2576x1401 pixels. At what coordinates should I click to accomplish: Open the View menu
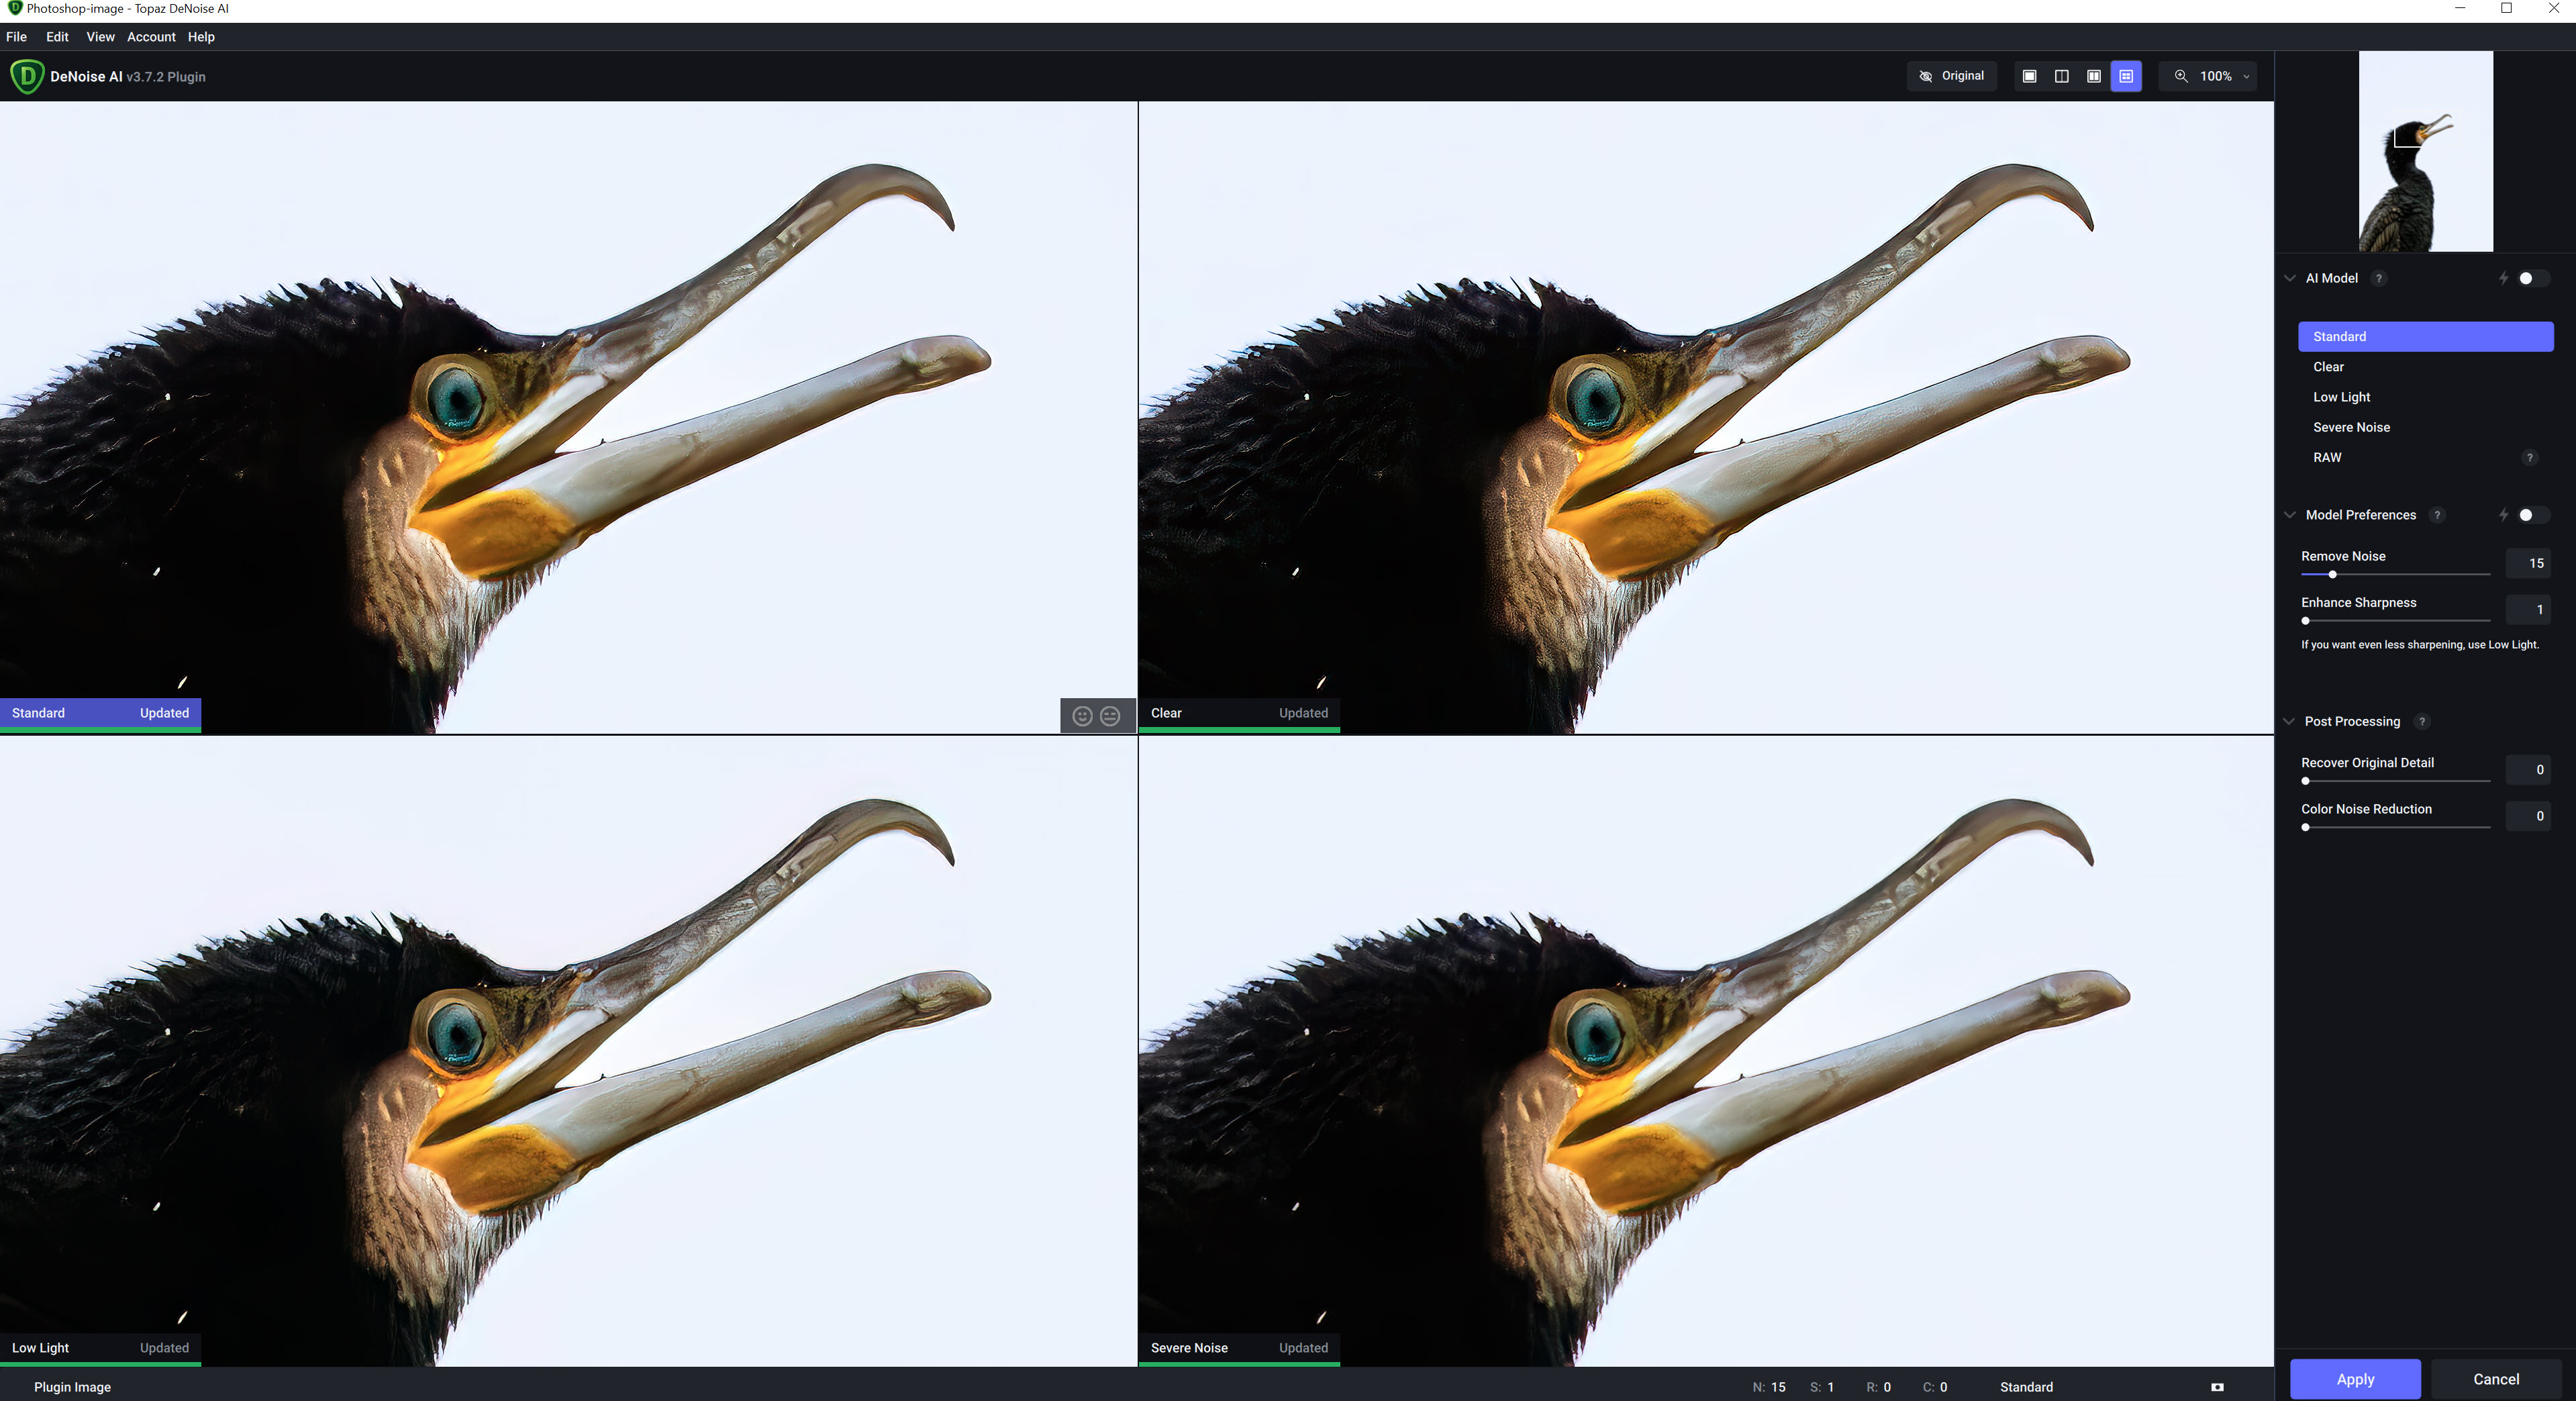pyautogui.click(x=100, y=37)
